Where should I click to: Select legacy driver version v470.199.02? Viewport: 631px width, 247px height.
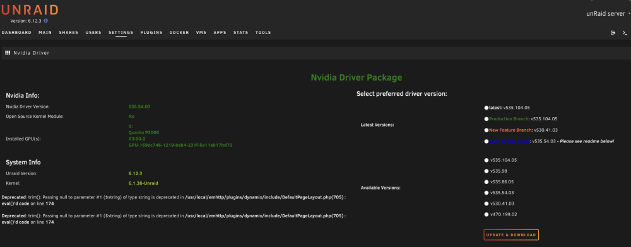(487, 214)
